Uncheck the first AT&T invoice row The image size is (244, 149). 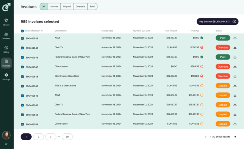coord(22,38)
